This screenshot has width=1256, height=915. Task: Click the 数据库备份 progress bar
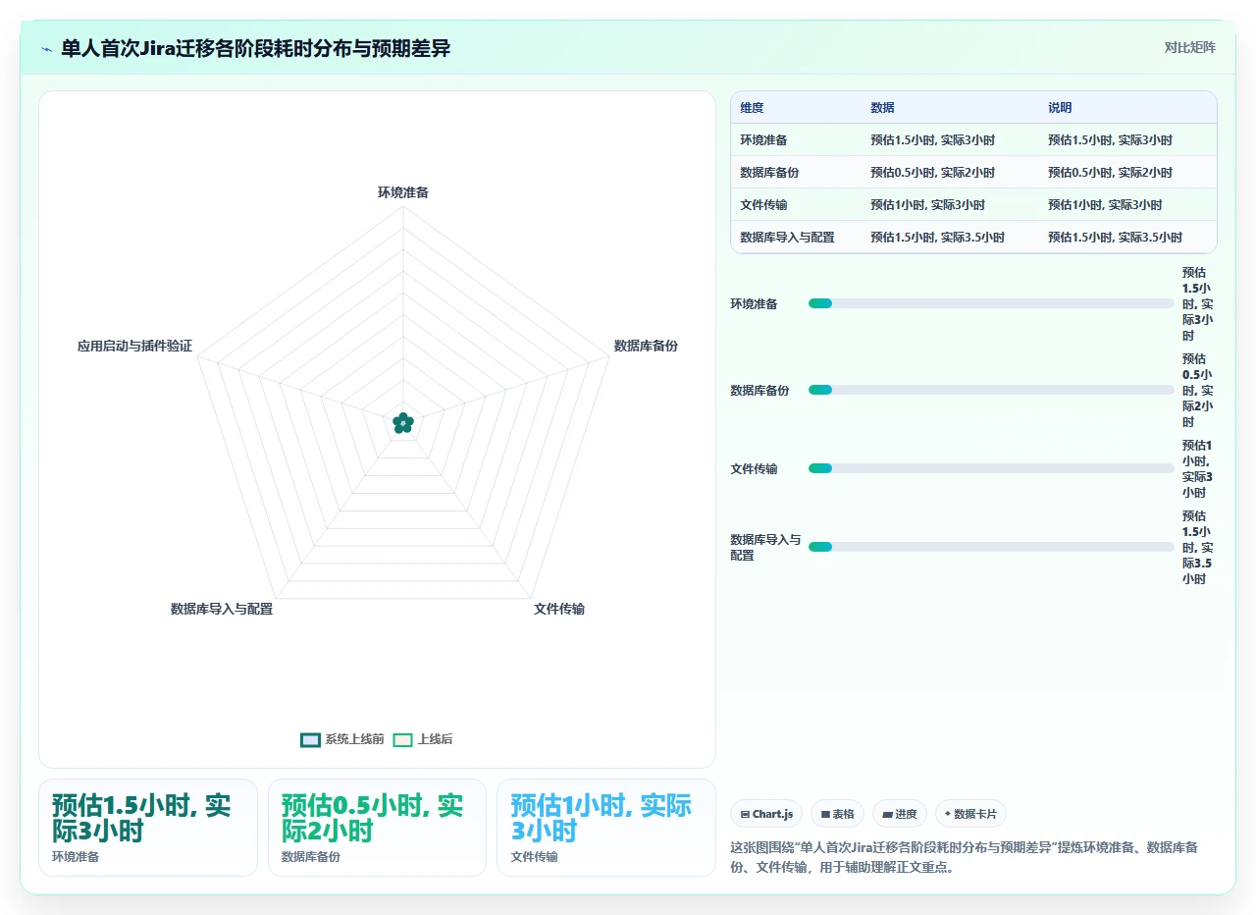(991, 390)
